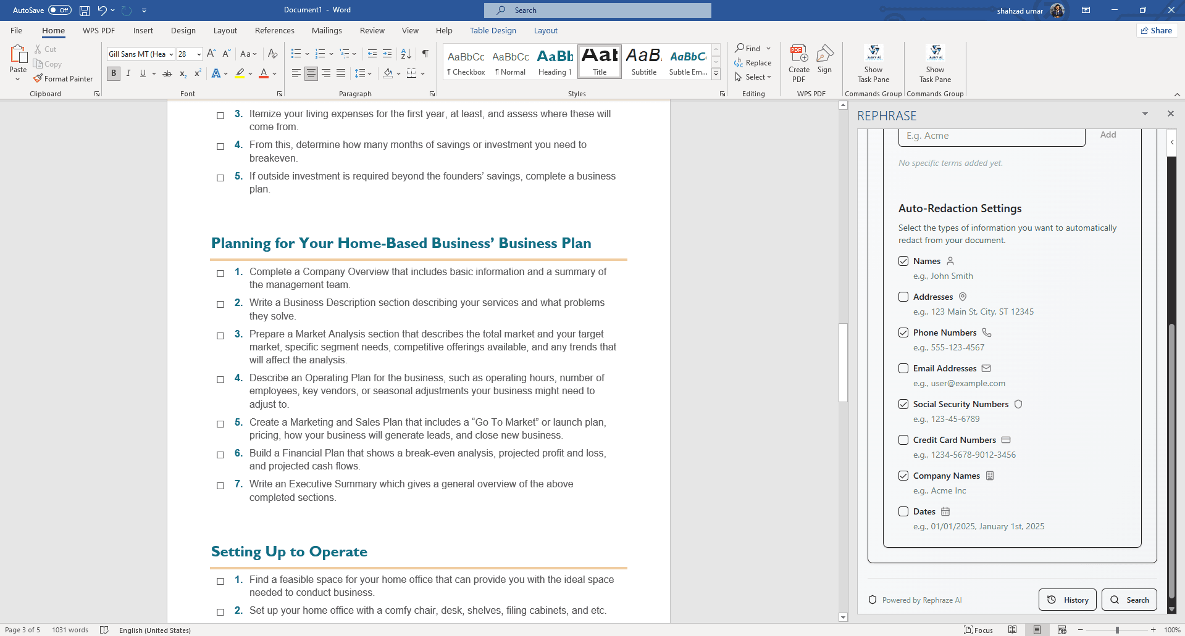Open the WPS PDF tab

coord(99,30)
